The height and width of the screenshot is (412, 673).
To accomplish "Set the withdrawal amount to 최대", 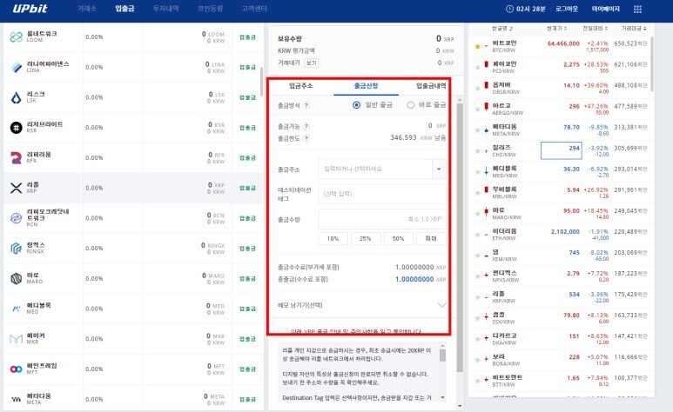I will pos(431,238).
